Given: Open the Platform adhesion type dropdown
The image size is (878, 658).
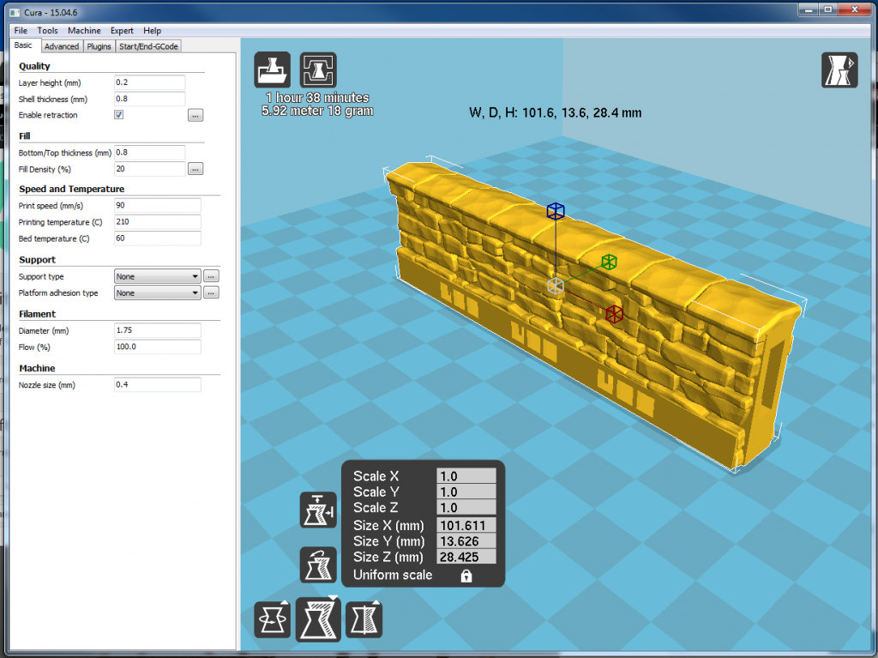Looking at the screenshot, I should coord(157,292).
